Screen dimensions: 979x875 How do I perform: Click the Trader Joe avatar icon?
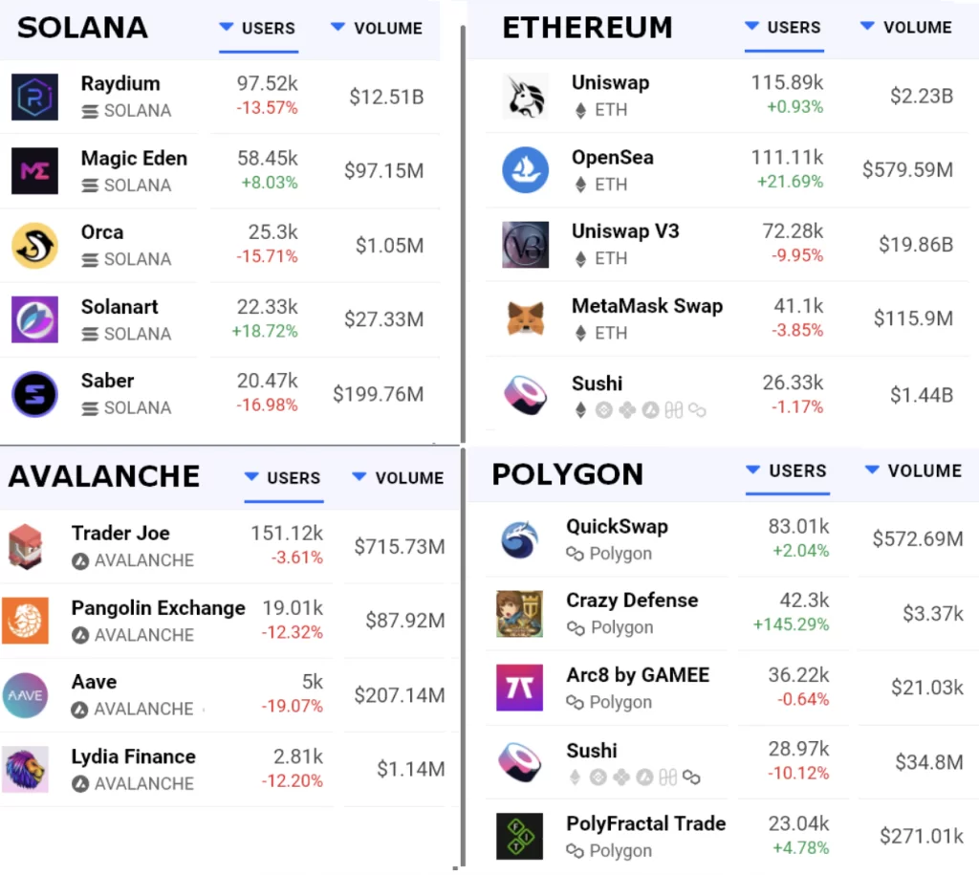pyautogui.click(x=25, y=547)
